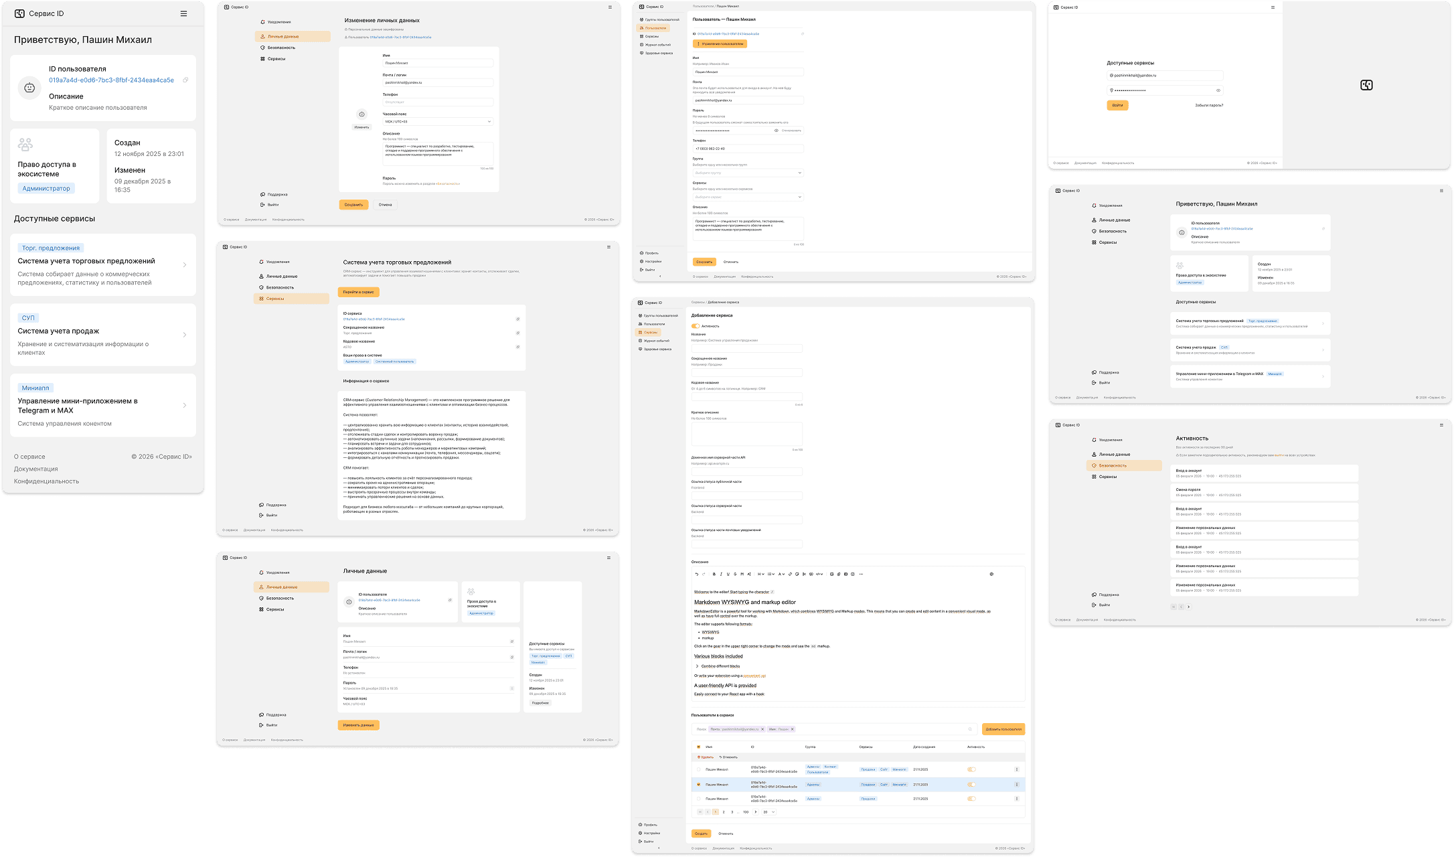The width and height of the screenshot is (1454, 857).
Task: Uncheck the checkbox in the highlighted user row
Action: (699, 785)
